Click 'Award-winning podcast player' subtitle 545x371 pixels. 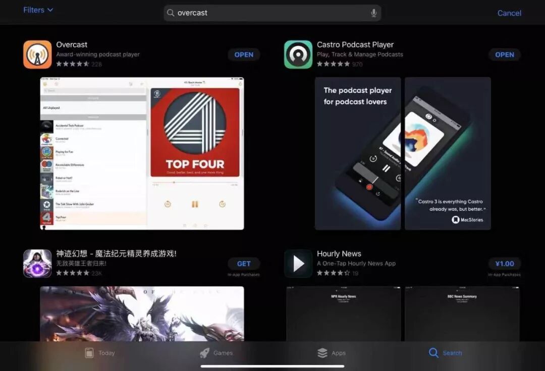[98, 54]
